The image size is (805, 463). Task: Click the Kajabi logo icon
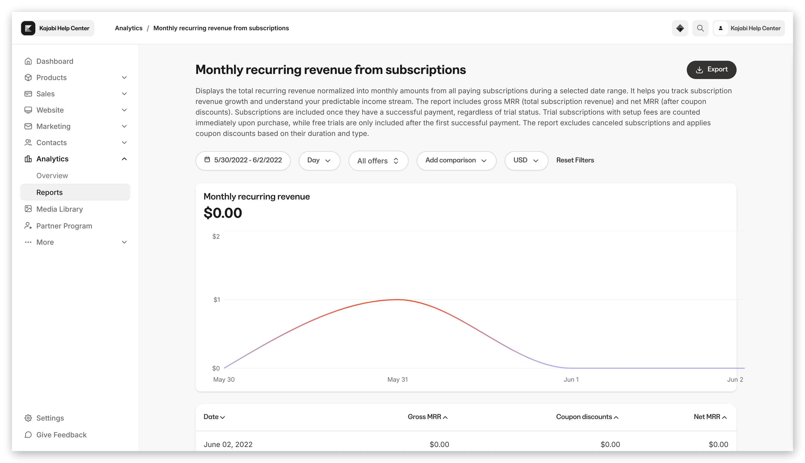(x=28, y=28)
